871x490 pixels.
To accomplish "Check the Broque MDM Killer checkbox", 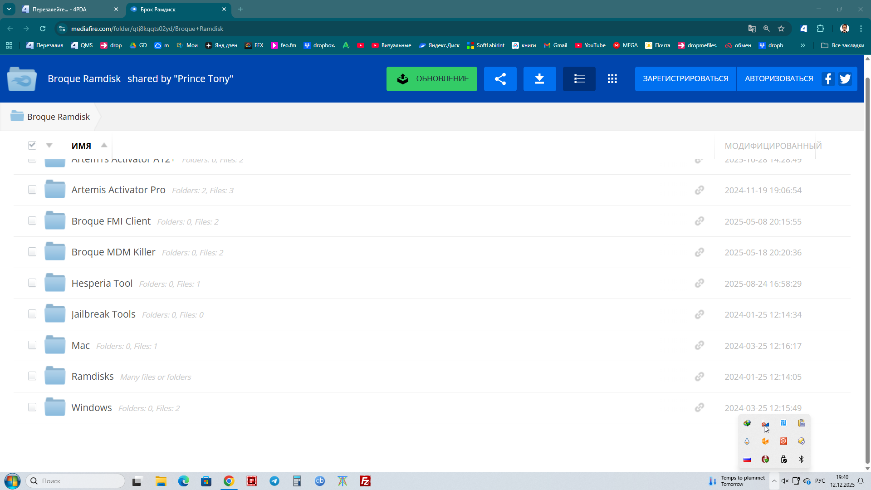I will pyautogui.click(x=32, y=252).
